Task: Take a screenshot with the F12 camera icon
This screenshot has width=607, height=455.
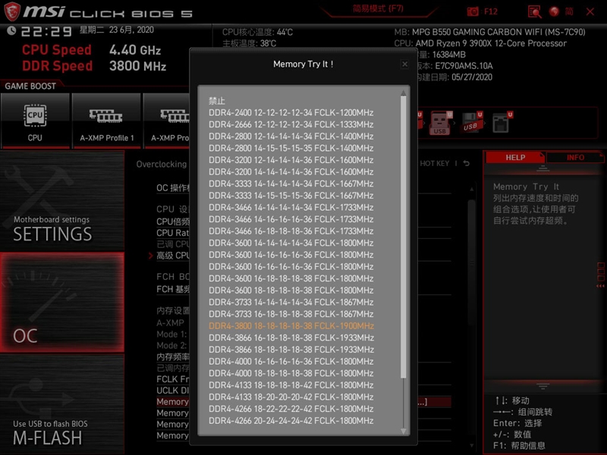Action: [473, 11]
